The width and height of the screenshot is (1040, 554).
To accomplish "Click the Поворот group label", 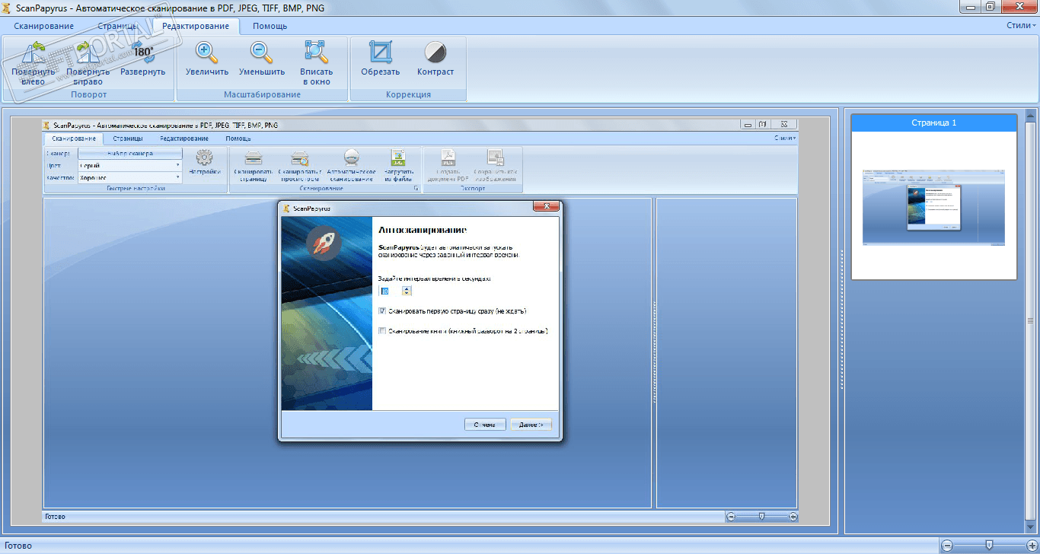I will pyautogui.click(x=89, y=94).
